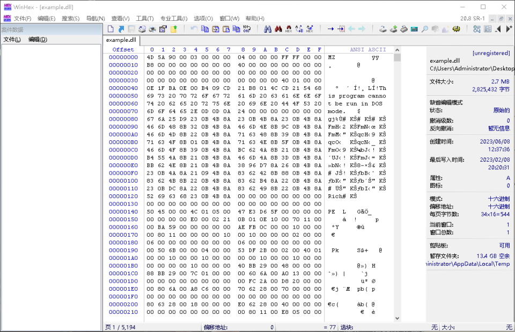515x332 pixels.
Task: Click the light blue Back arrow icon
Action: coord(351,29)
